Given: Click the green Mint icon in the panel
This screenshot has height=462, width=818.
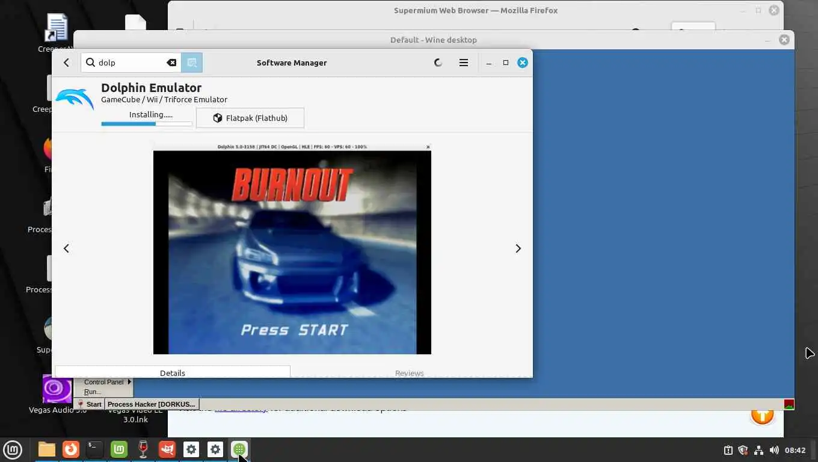Looking at the screenshot, I should pyautogui.click(x=119, y=449).
